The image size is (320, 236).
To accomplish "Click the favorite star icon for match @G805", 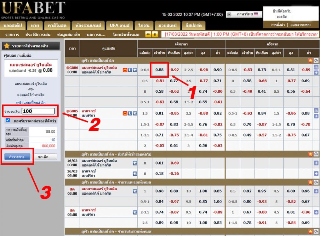I will [135, 113].
